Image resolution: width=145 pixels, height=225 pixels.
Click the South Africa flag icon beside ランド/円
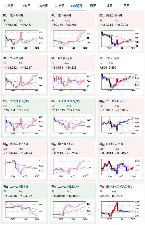(102, 58)
